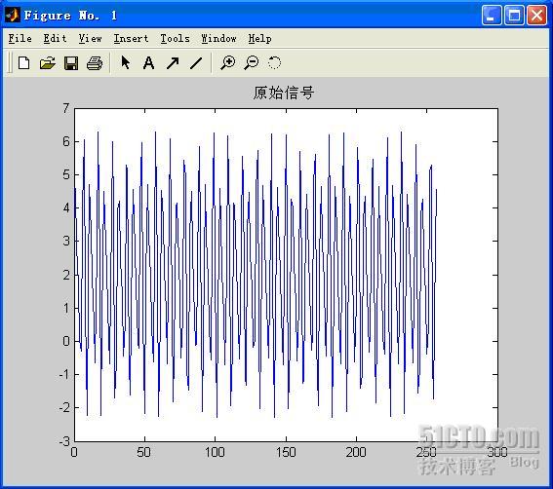
Task: Click the y-axis tick label 3
Action: 66,242
